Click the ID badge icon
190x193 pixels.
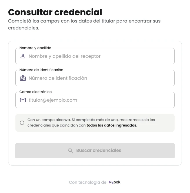pyautogui.click(x=23, y=78)
